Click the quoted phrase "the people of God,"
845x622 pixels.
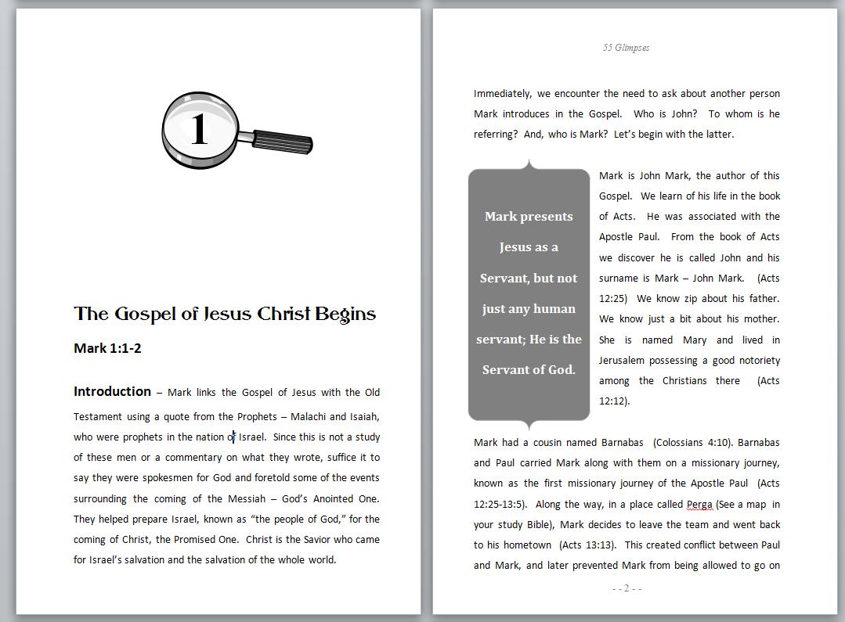pyautogui.click(x=298, y=520)
